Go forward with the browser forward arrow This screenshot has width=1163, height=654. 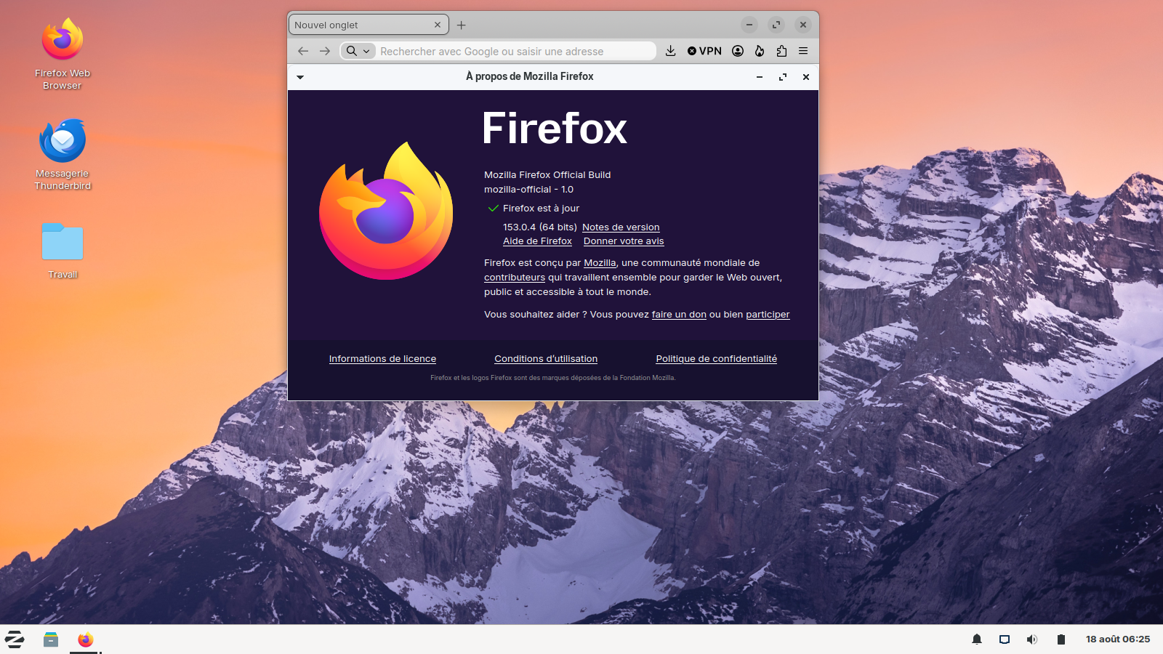point(325,51)
